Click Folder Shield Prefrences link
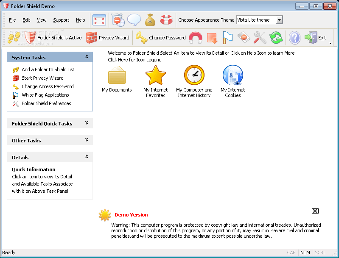339x258 pixels. [46, 103]
